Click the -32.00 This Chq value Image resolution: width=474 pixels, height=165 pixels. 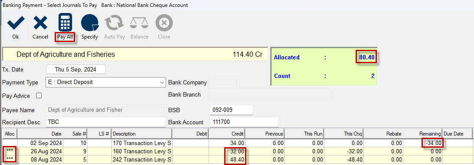pos(354,151)
